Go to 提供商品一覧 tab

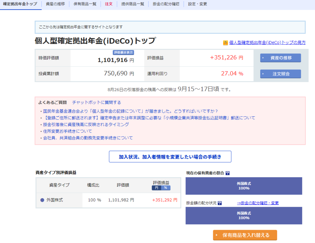[x=133, y=4]
